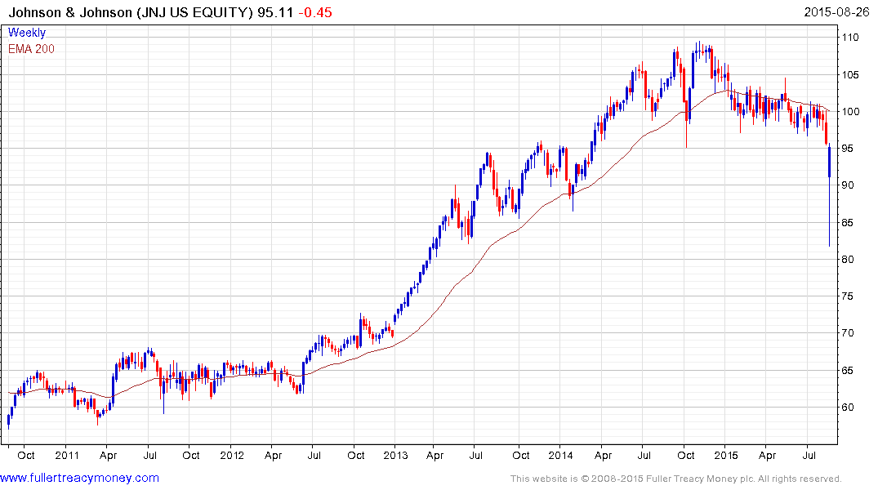
Task: Select the 'EMA 200' legend label
Action: [x=31, y=49]
